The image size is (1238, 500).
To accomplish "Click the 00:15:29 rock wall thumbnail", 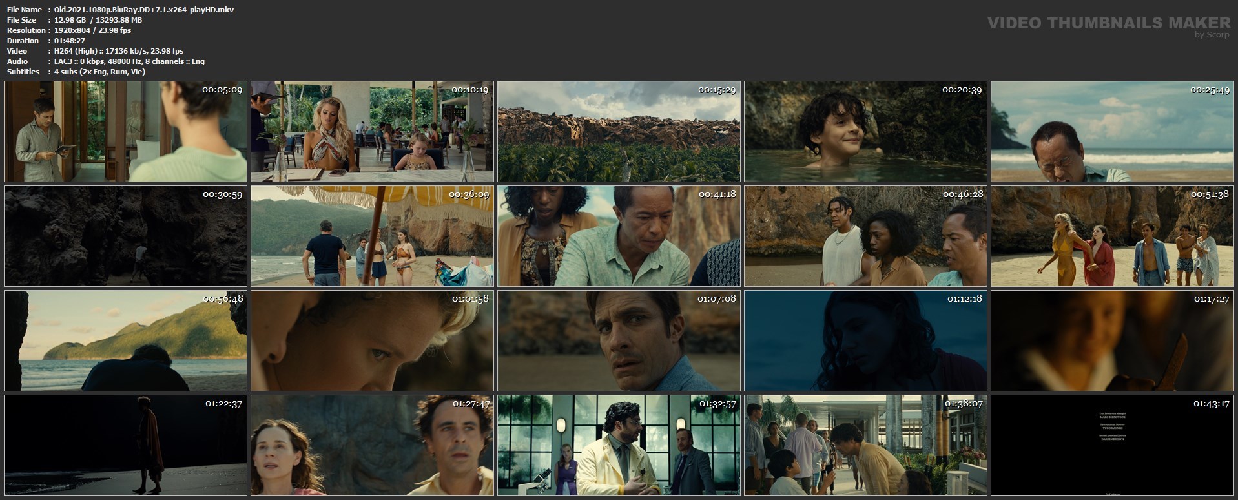I will (x=619, y=131).
